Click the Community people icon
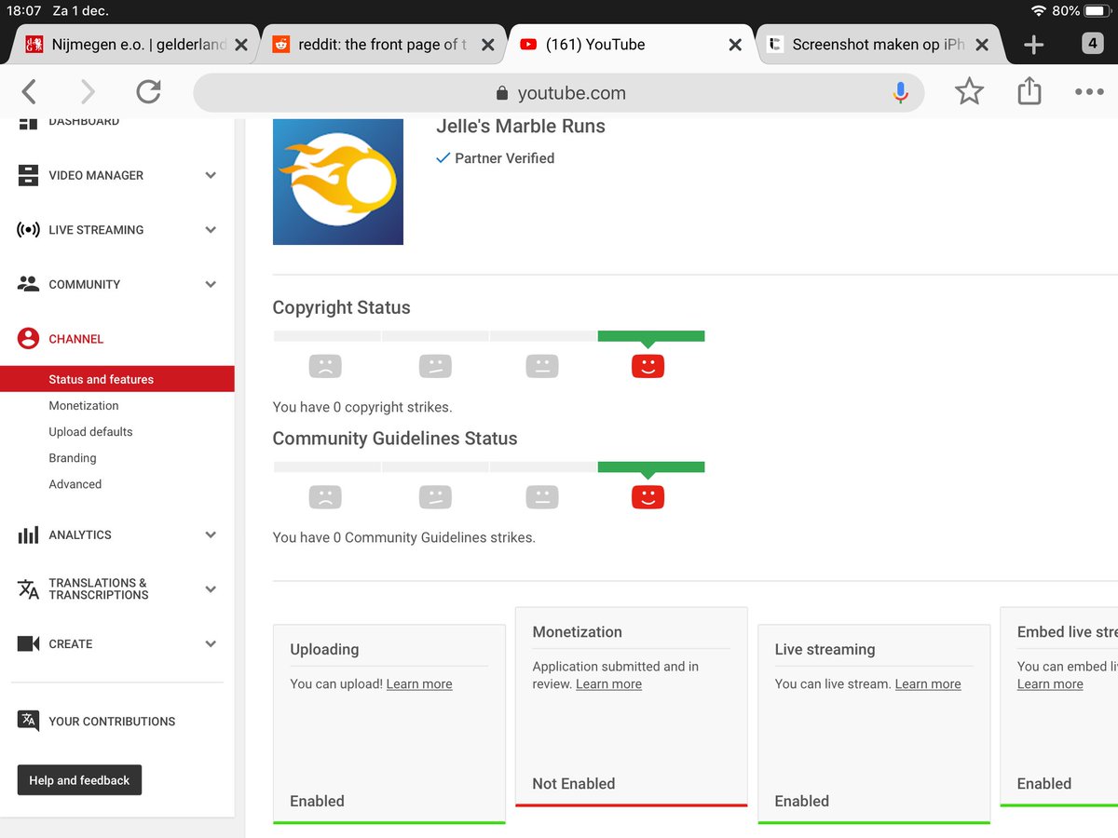The height and width of the screenshot is (838, 1118). [x=28, y=284]
